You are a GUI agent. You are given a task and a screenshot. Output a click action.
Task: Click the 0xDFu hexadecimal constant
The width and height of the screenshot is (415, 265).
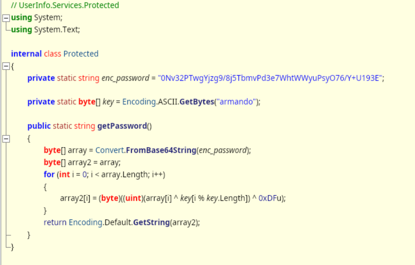(x=270, y=198)
